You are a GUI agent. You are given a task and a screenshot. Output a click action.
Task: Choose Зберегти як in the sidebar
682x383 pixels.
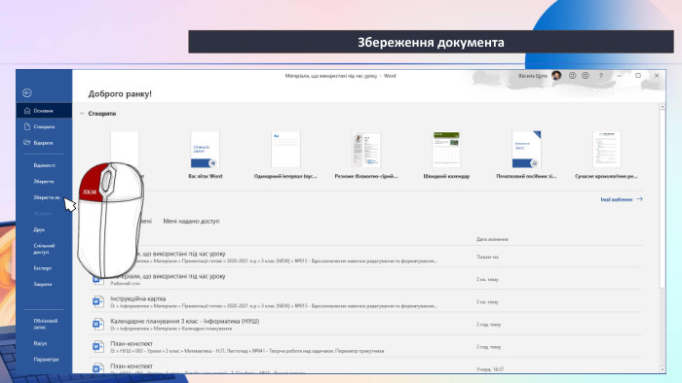pyautogui.click(x=47, y=197)
